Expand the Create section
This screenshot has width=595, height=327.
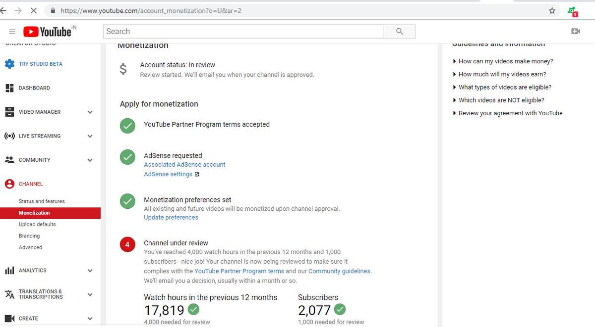90,319
